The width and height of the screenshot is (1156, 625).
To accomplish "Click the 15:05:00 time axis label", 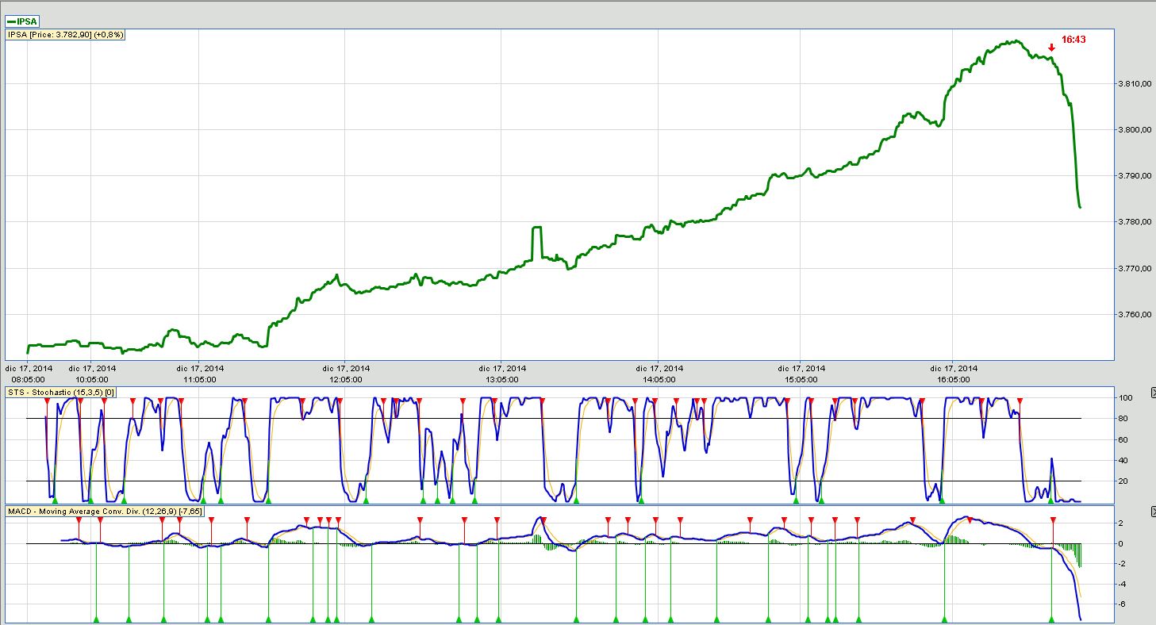I will 801,379.
